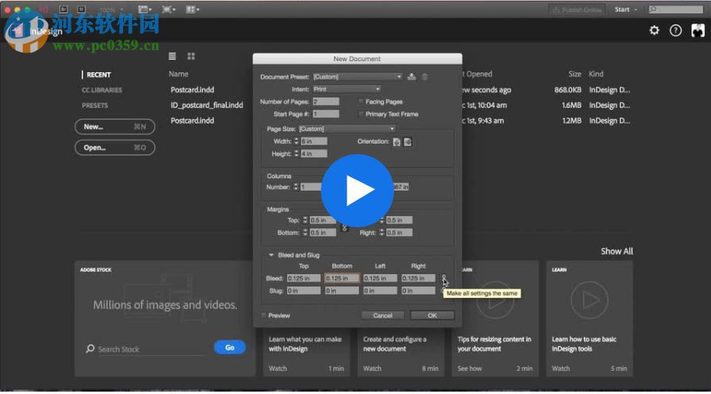Viewport: 711px width, 394px height.
Task: Click the Number of Pages field
Action: [x=326, y=102]
